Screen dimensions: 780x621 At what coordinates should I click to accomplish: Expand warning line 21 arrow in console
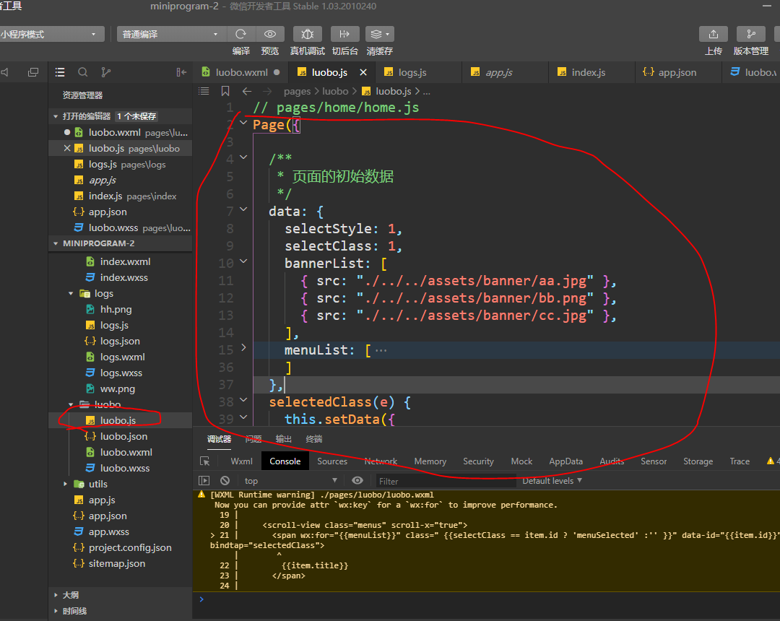(x=212, y=536)
